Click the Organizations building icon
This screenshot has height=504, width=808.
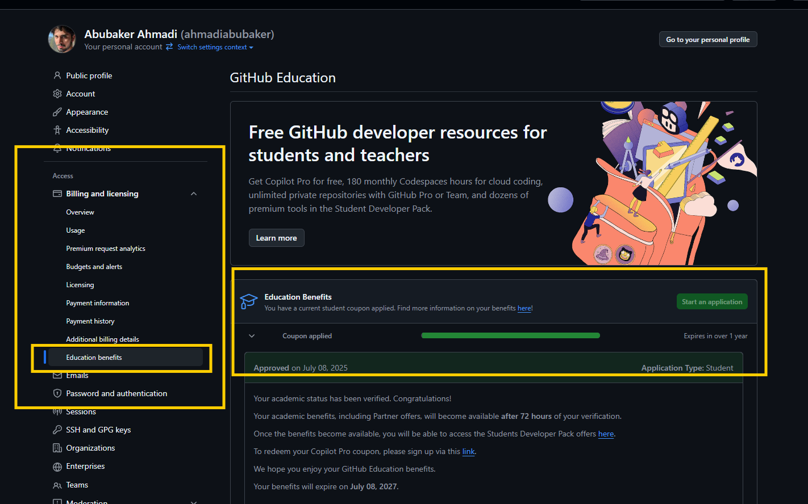click(57, 448)
